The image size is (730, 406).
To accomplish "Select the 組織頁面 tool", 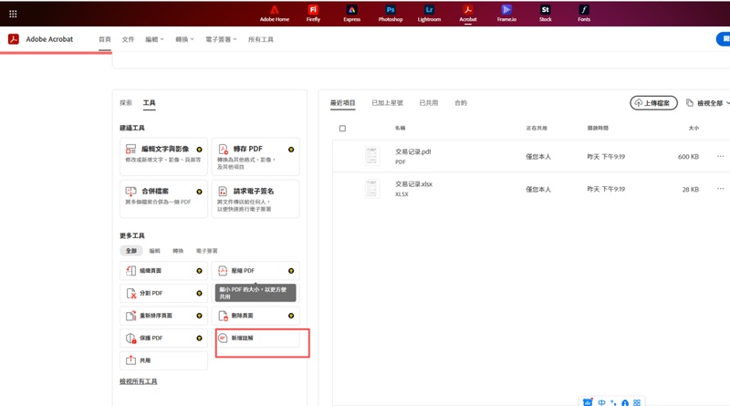I will 163,270.
